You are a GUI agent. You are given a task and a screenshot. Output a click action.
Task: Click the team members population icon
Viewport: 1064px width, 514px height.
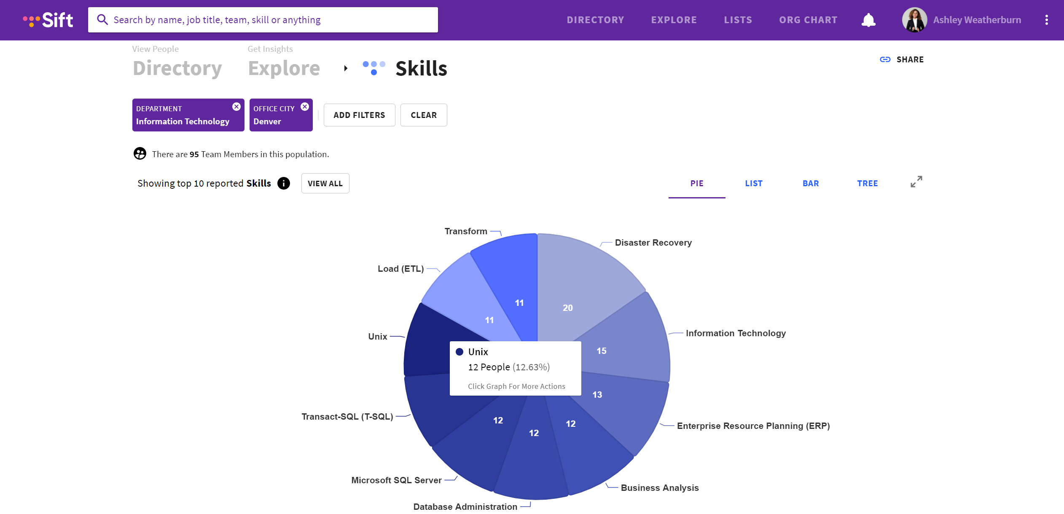[140, 153]
